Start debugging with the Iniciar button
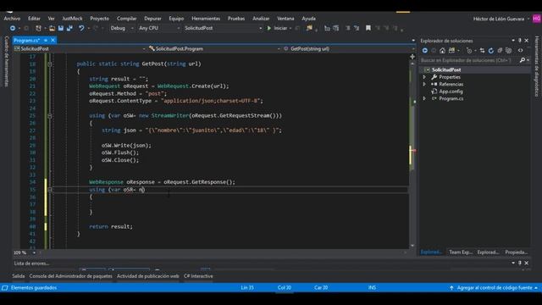 click(x=278, y=28)
